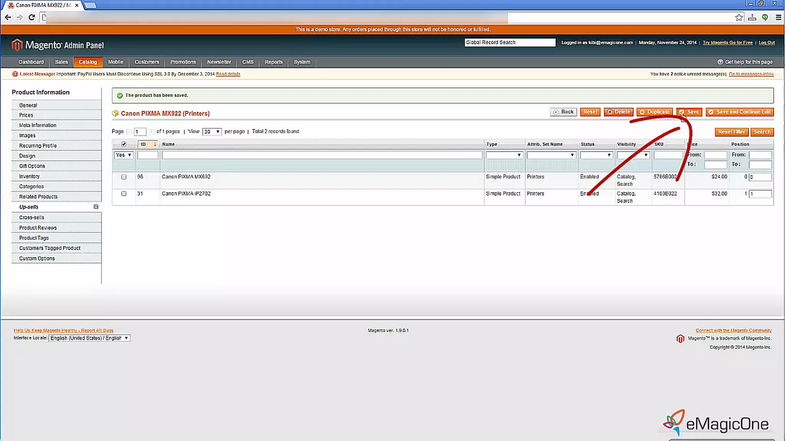Viewport: 785px width, 441px height.
Task: Click the Reset Filter button
Action: coord(731,132)
